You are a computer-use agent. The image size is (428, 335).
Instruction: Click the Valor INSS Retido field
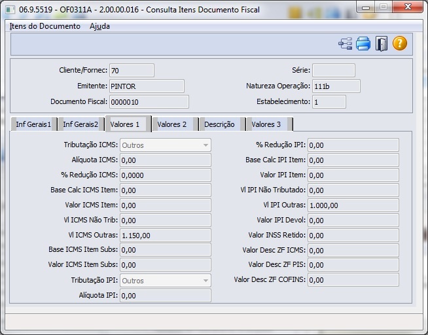[353, 235]
